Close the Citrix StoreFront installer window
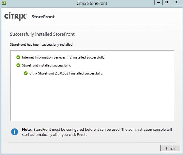Viewport: 184px width, 155px height. (176, 2)
